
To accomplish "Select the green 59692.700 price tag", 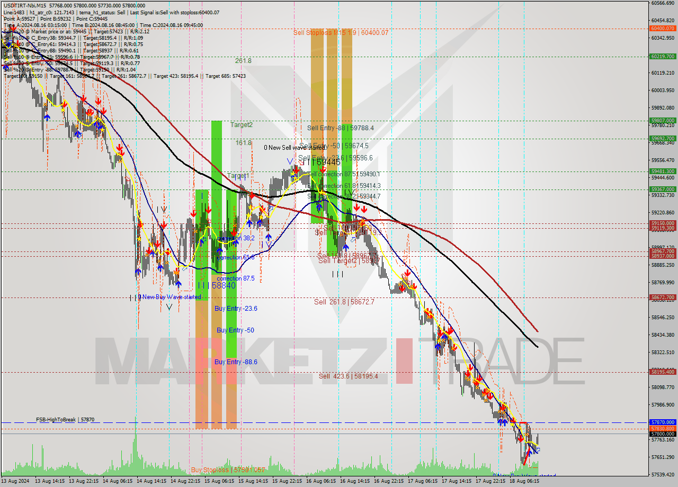I will click(x=662, y=139).
